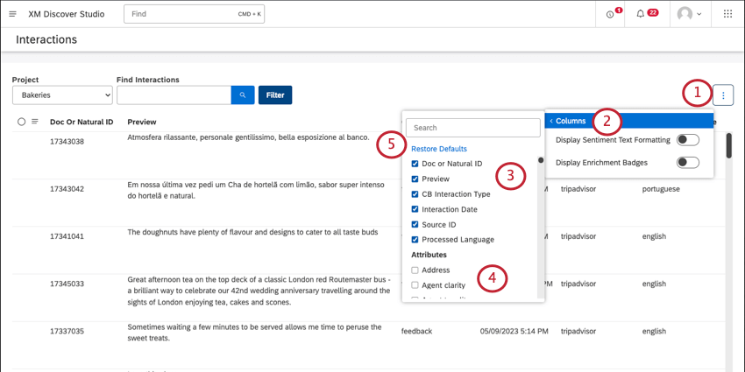Click the Restore Defaults link
The width and height of the screenshot is (745, 372).
click(x=439, y=149)
